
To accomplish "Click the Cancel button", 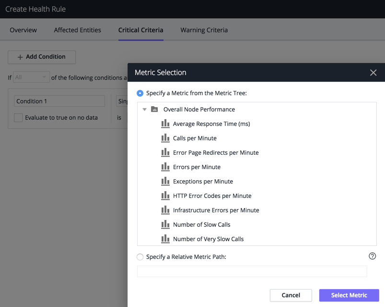I will point(291,295).
